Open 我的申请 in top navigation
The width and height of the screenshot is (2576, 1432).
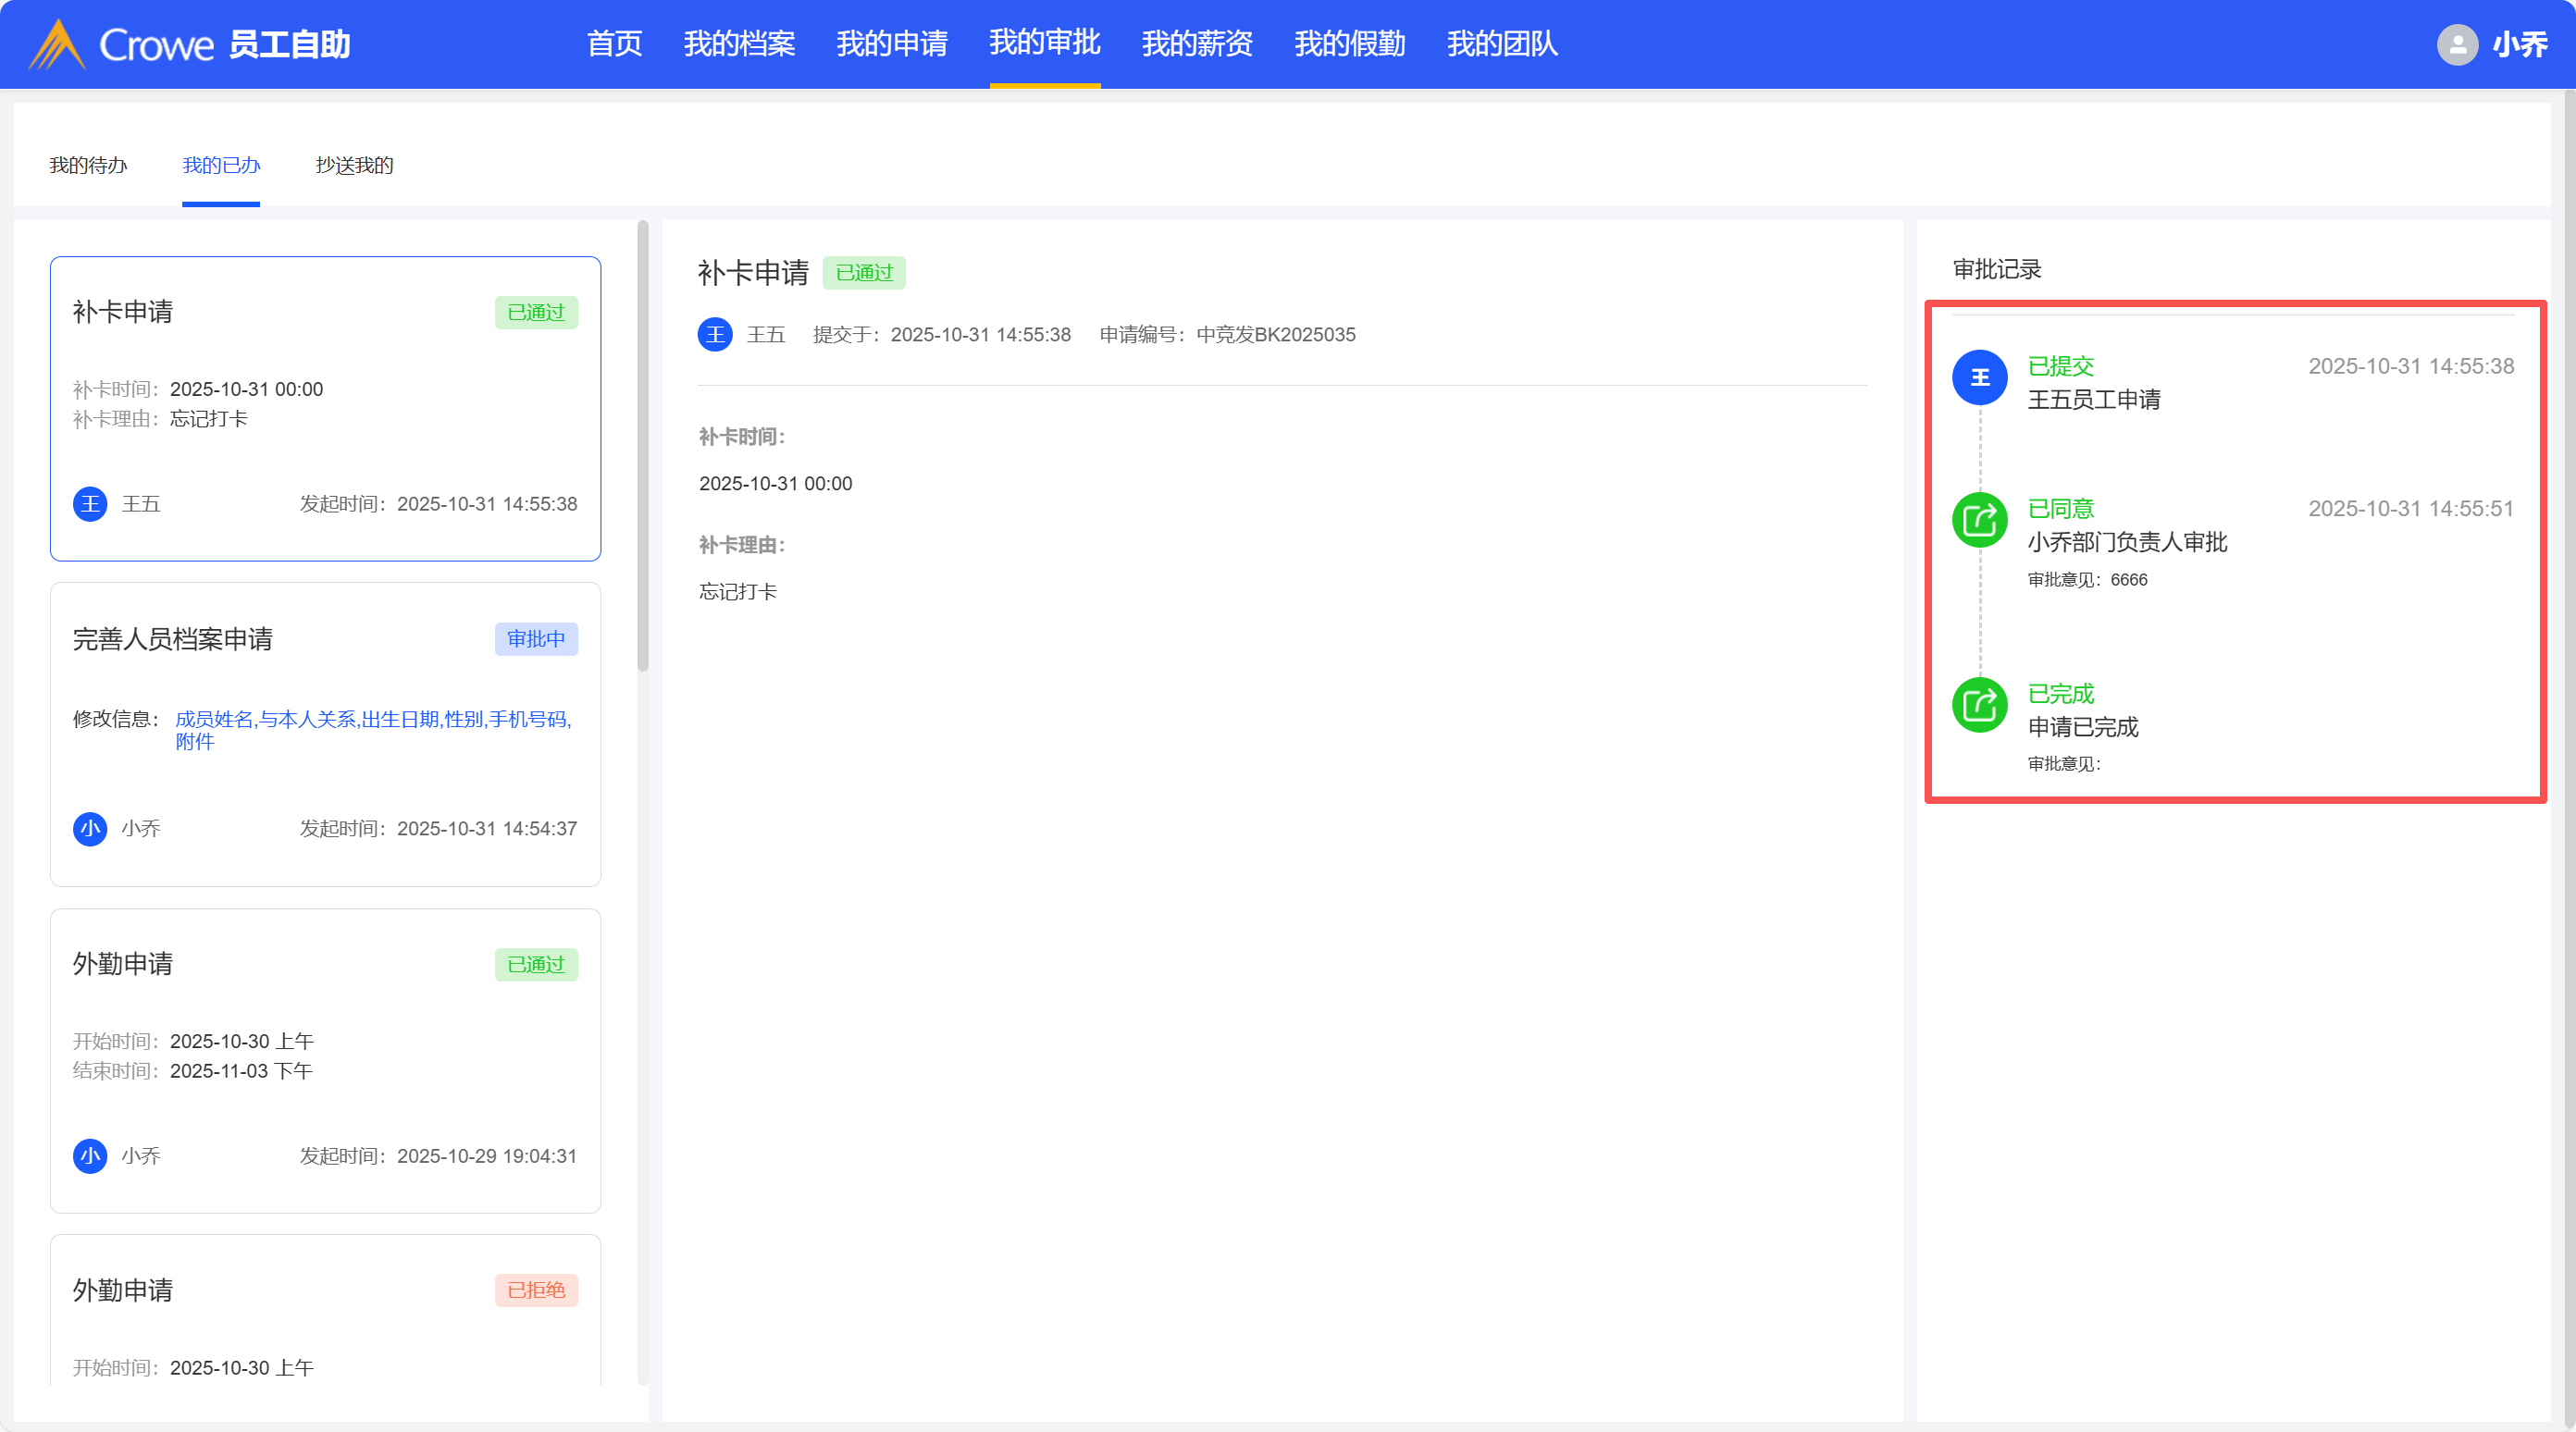click(891, 44)
